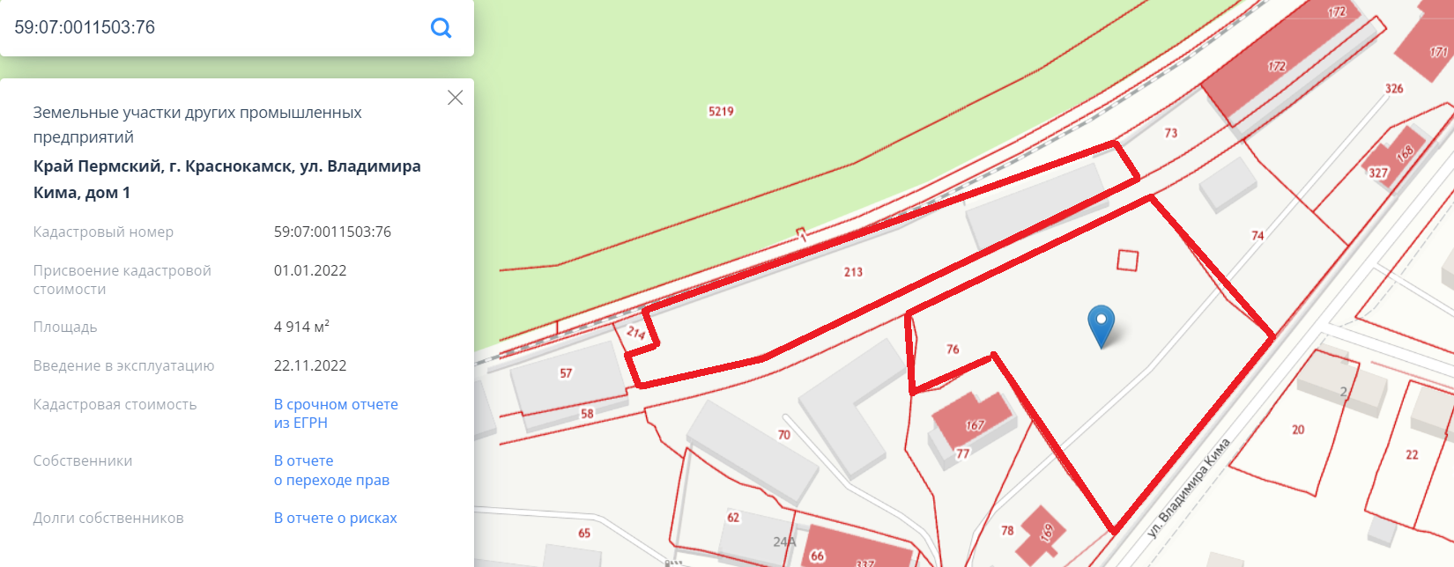Click the green parcel labeled 5219
Image resolution: width=1454 pixels, height=567 pixels.
coord(721,111)
